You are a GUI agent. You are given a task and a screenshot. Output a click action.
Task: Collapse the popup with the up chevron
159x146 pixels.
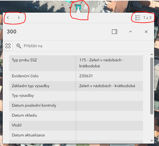click(130, 32)
